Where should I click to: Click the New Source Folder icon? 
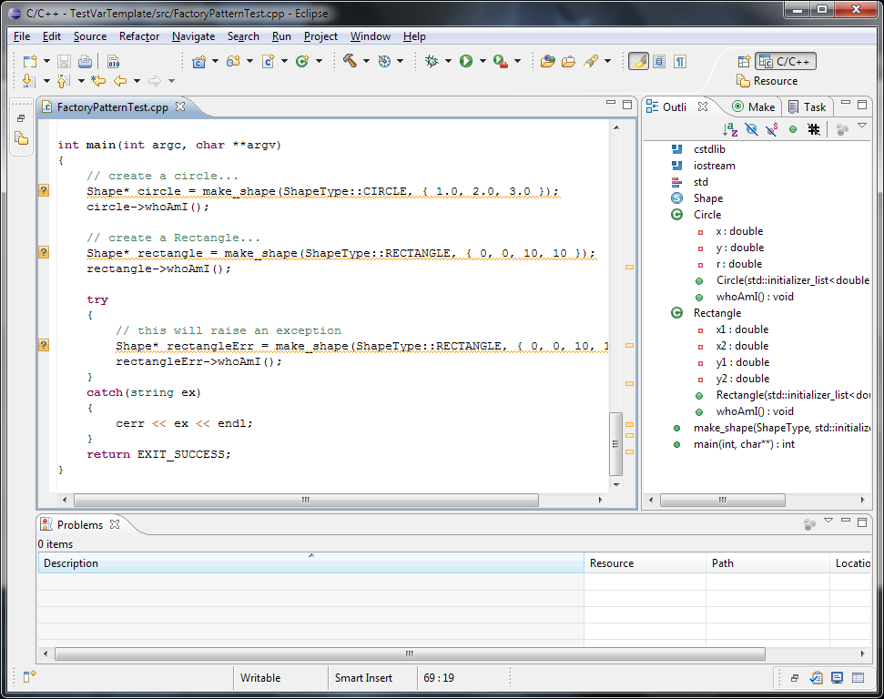coord(233,61)
